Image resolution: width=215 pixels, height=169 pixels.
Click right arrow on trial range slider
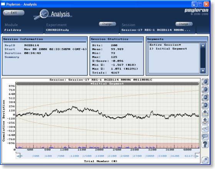click(197, 156)
